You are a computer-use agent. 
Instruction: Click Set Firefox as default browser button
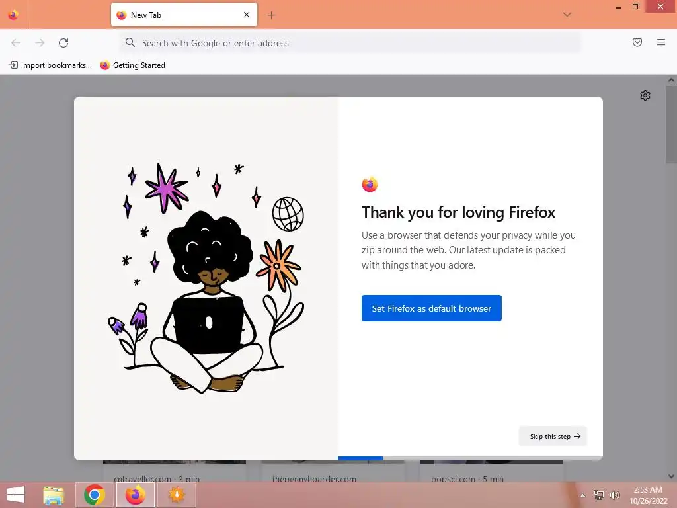point(431,308)
